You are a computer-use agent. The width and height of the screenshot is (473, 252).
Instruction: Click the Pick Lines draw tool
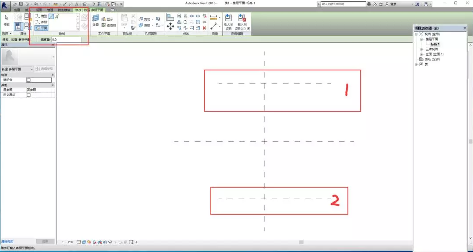tap(57, 16)
